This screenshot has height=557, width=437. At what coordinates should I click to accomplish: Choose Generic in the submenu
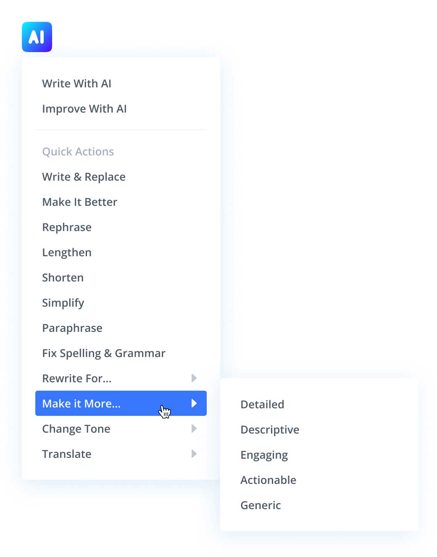[261, 505]
